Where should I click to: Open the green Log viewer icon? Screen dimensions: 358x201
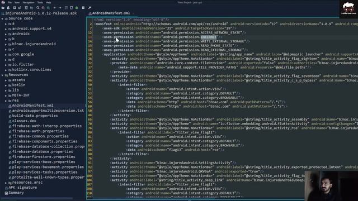point(77,8)
